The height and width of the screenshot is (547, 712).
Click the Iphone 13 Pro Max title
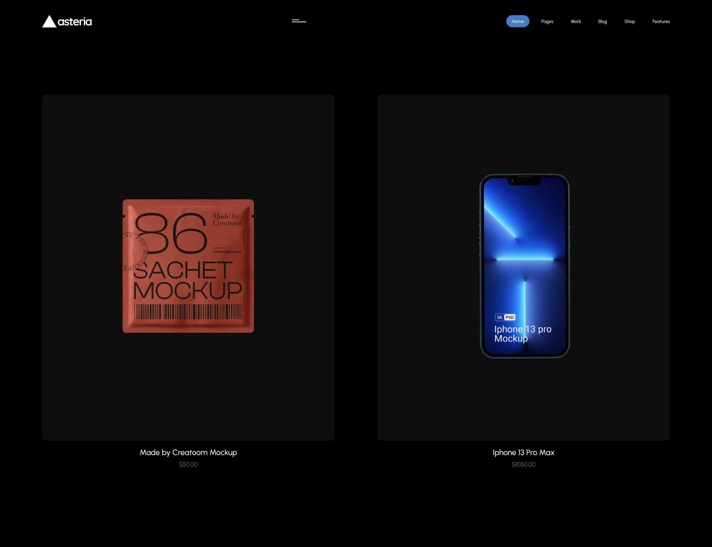523,452
